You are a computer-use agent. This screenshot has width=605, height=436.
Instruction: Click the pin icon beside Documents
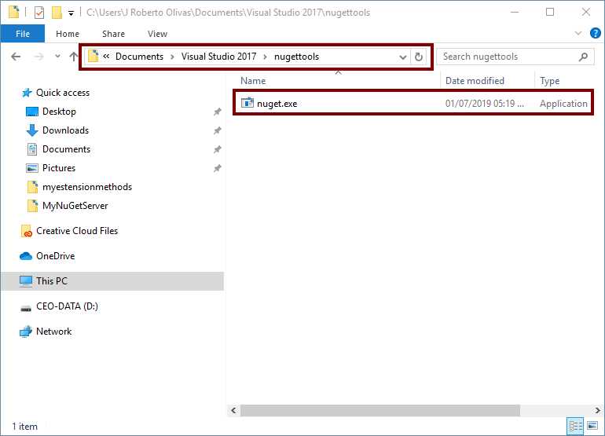(x=217, y=149)
